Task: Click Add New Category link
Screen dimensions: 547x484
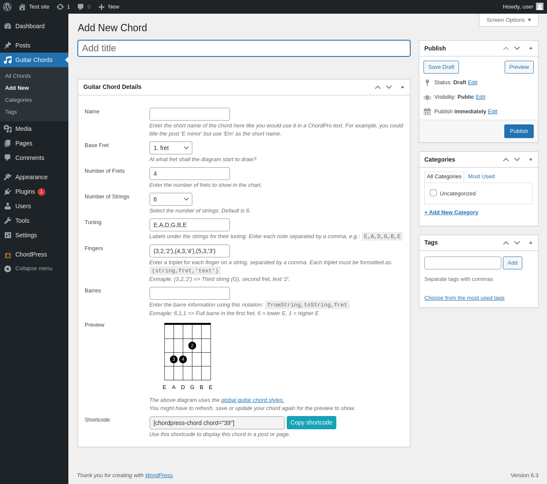Action: pyautogui.click(x=451, y=212)
